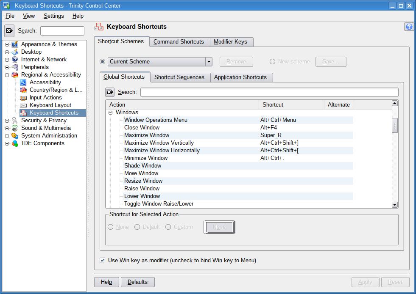Screen dimensions: 416x294
Task: Click the Apply button
Action: 366,282
